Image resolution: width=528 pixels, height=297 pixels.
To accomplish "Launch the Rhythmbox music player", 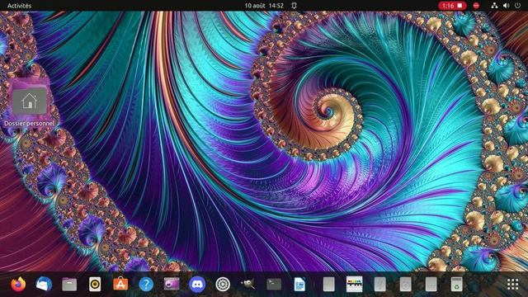I will 95,285.
